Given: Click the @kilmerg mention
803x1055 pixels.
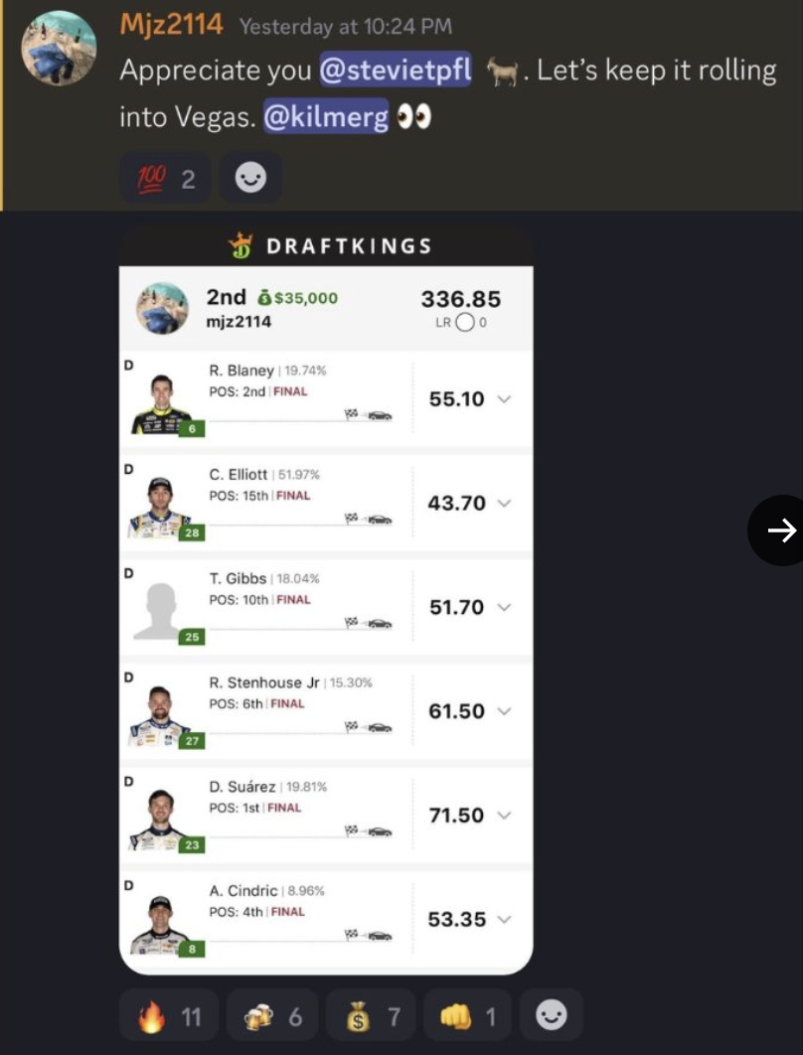Looking at the screenshot, I should (x=326, y=116).
